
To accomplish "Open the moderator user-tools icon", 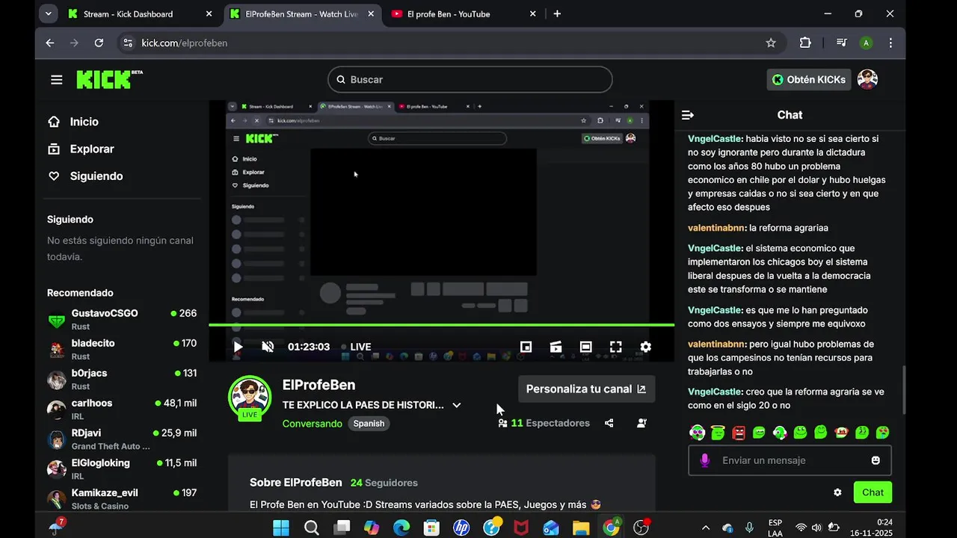I will point(641,423).
